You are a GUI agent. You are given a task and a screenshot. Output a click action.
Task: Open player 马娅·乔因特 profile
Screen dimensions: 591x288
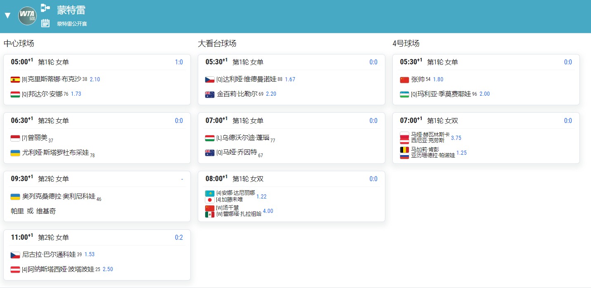(240, 152)
